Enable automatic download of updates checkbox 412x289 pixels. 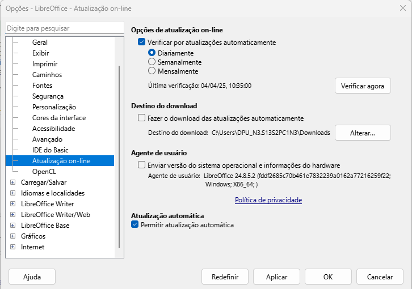click(142, 118)
